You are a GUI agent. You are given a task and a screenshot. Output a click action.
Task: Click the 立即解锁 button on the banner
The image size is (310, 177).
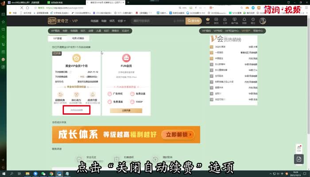[x=178, y=135]
